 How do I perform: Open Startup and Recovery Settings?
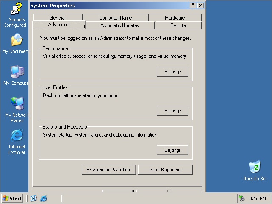click(173, 150)
